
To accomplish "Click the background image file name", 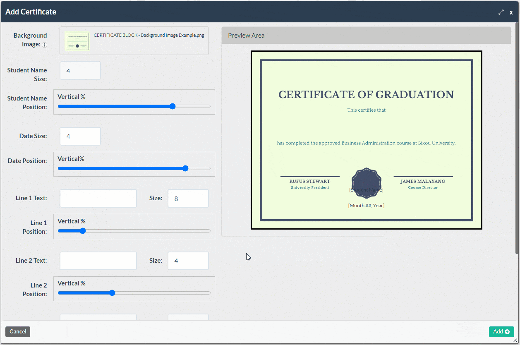I will click(x=149, y=35).
